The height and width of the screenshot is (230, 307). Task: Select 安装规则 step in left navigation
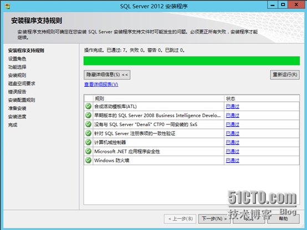17,76
